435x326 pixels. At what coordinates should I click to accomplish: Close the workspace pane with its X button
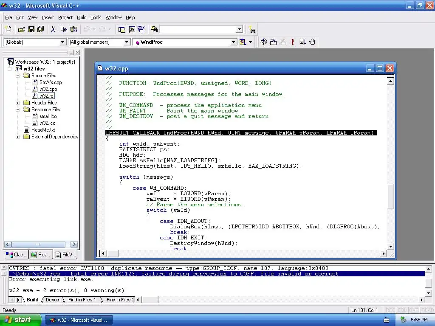tap(77, 52)
